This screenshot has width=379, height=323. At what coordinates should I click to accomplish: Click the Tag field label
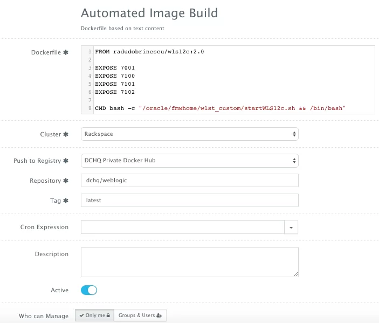(x=56, y=201)
